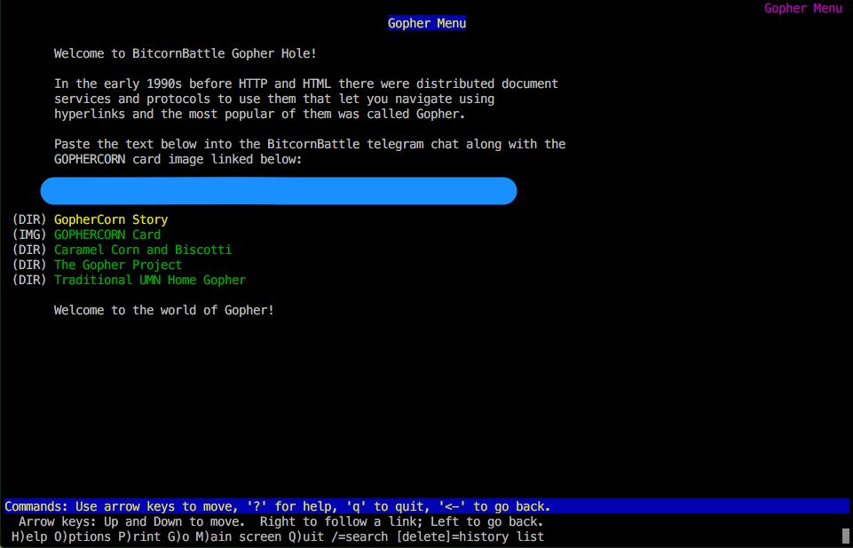The height and width of the screenshot is (548, 853).
Task: Click the (IMG) type label
Action: pyautogui.click(x=28, y=235)
